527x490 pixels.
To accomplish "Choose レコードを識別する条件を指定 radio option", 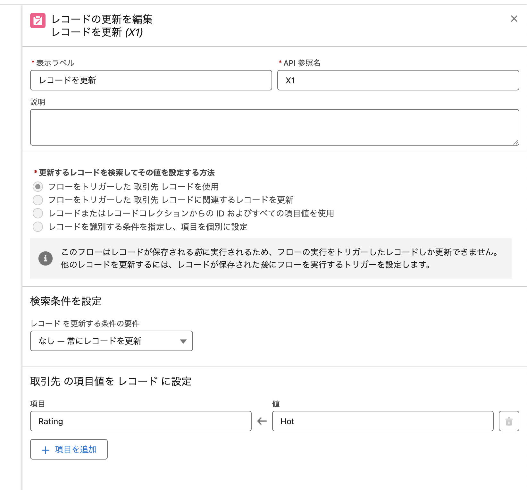I will coord(38,227).
